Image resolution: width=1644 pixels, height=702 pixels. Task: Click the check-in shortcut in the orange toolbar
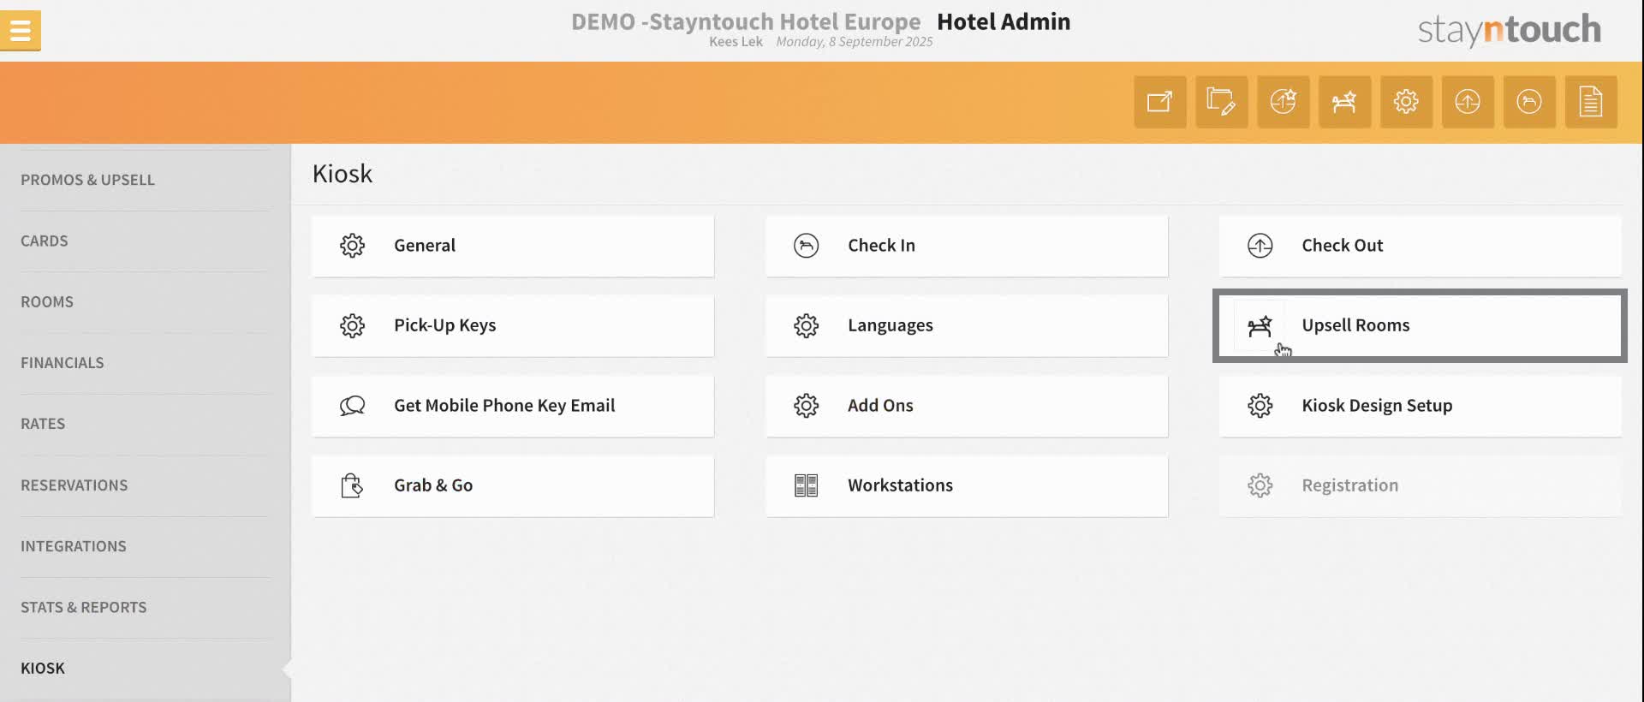[1529, 102]
